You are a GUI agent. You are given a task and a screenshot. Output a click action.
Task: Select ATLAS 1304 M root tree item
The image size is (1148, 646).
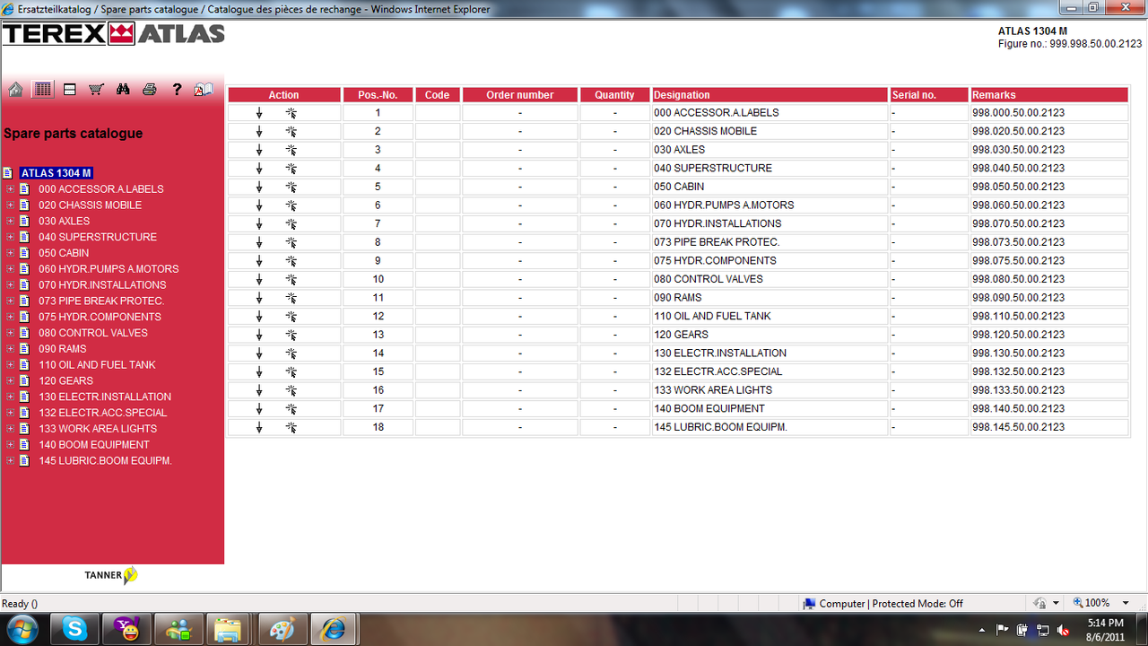57,173
